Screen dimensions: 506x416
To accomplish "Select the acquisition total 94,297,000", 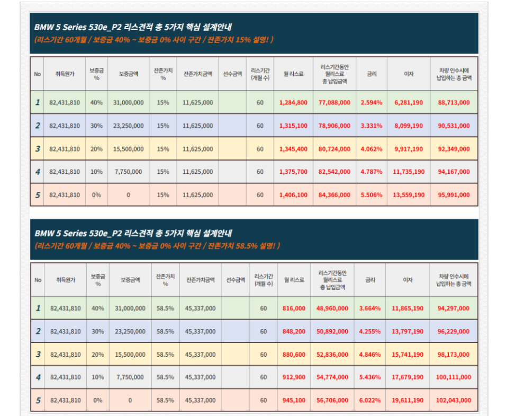I will (454, 308).
